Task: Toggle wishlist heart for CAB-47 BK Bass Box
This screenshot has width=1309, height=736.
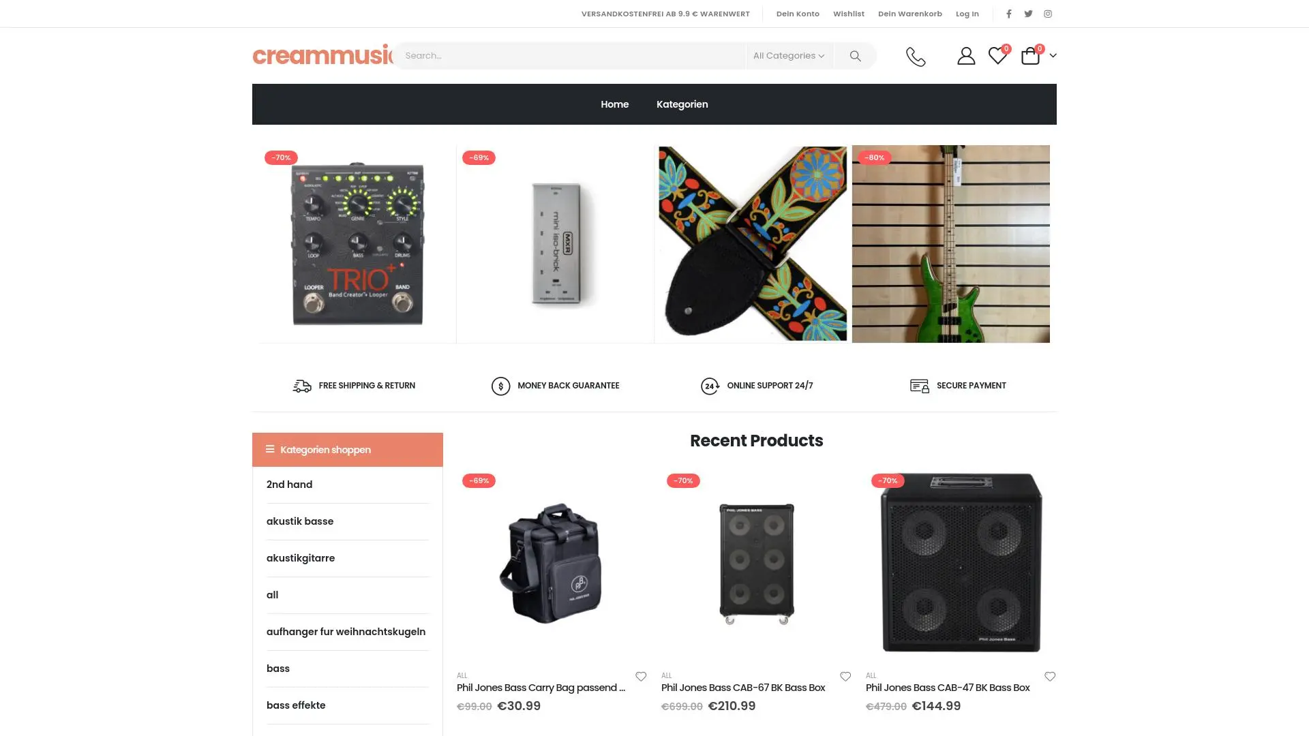Action: click(x=1050, y=677)
